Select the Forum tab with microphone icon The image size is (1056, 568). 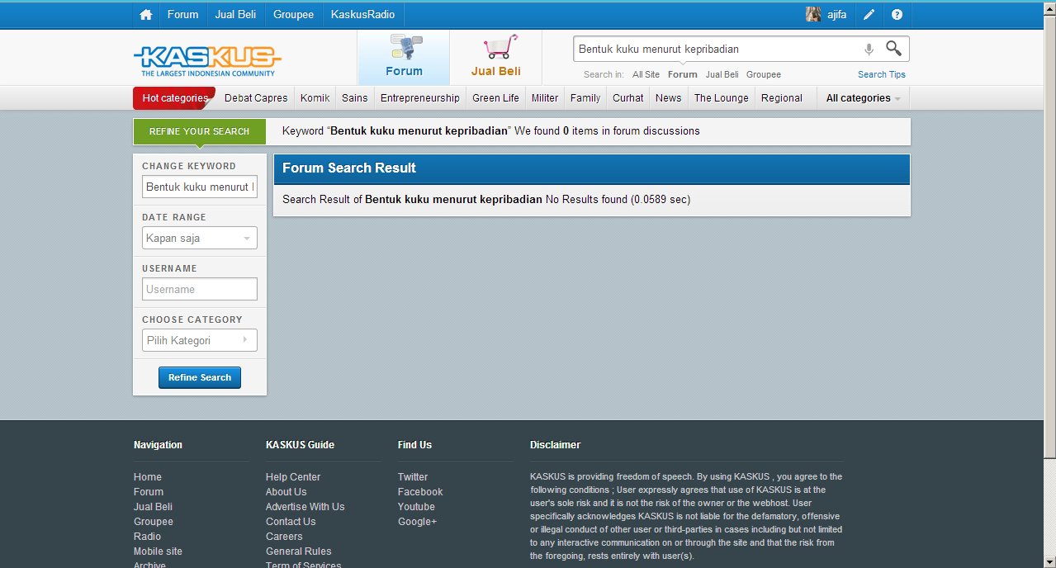point(404,57)
